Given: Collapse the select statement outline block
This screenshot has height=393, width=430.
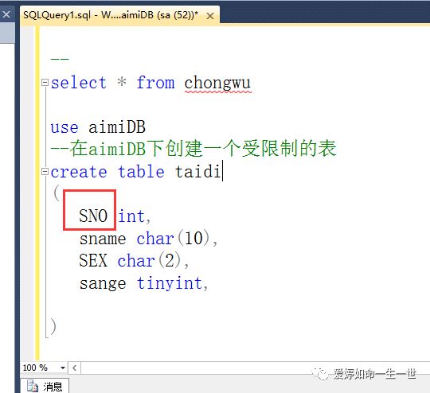Looking at the screenshot, I should (x=45, y=82).
